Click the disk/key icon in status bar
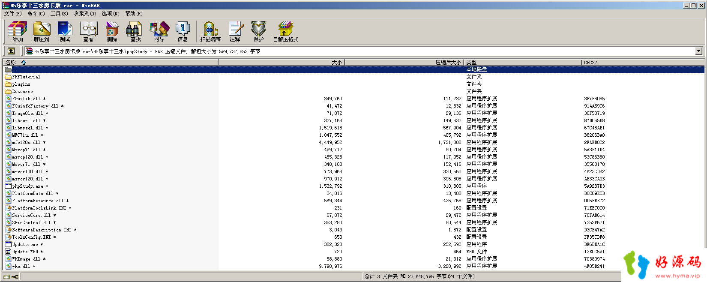 click(x=11, y=276)
